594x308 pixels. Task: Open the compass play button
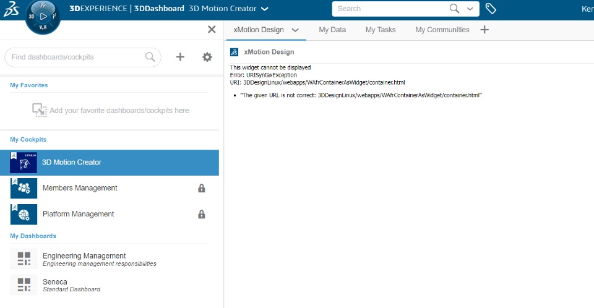tap(43, 16)
